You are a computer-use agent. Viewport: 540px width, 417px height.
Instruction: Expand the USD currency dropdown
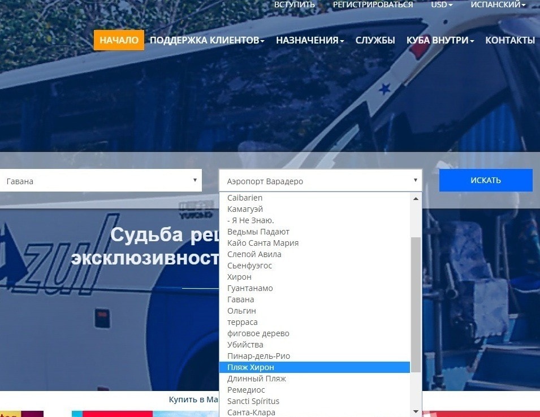pos(442,5)
